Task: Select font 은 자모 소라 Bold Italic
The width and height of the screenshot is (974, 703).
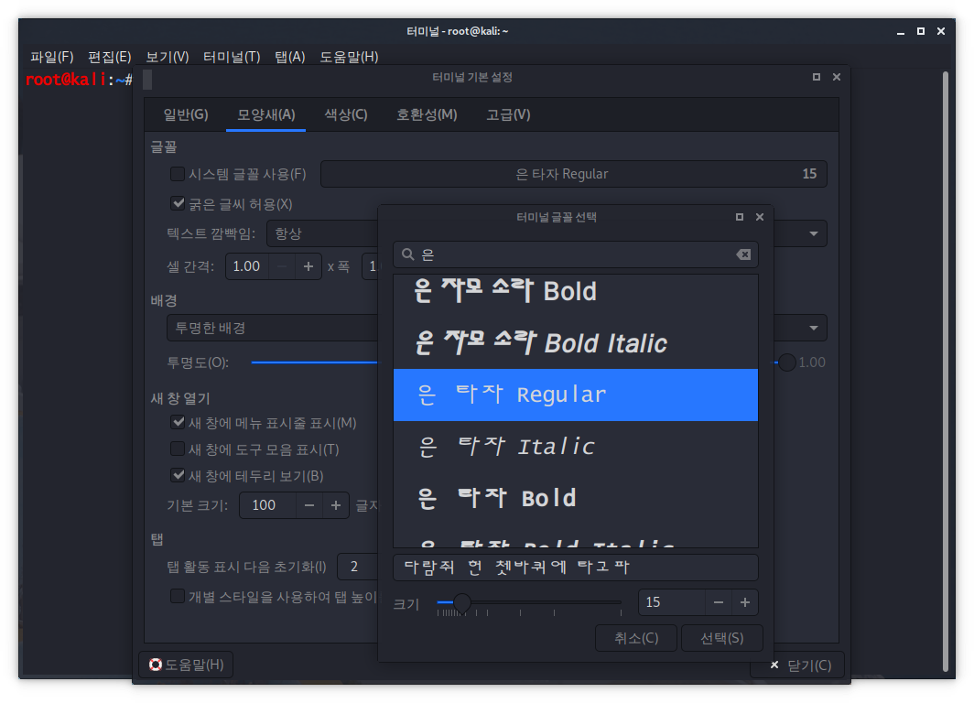Action: pos(575,343)
